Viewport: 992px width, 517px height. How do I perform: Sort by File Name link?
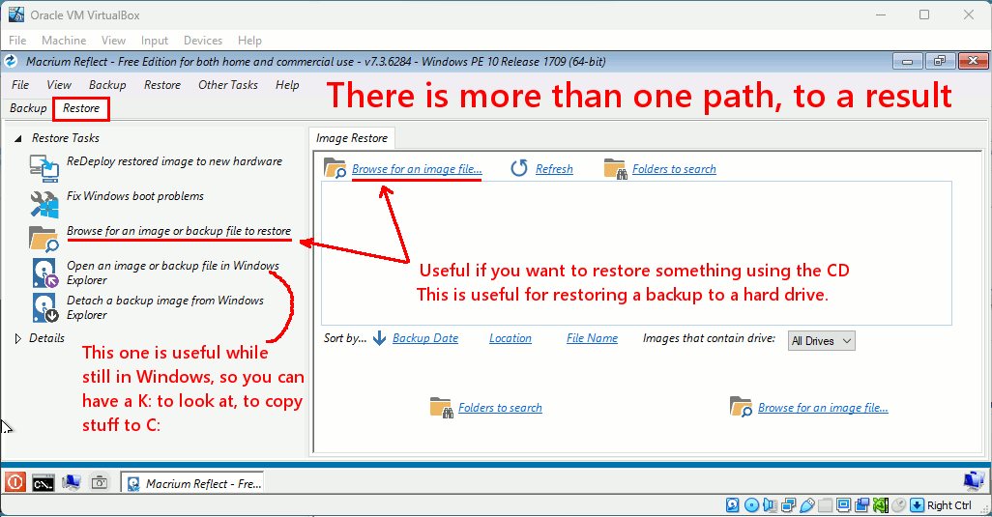click(x=592, y=338)
